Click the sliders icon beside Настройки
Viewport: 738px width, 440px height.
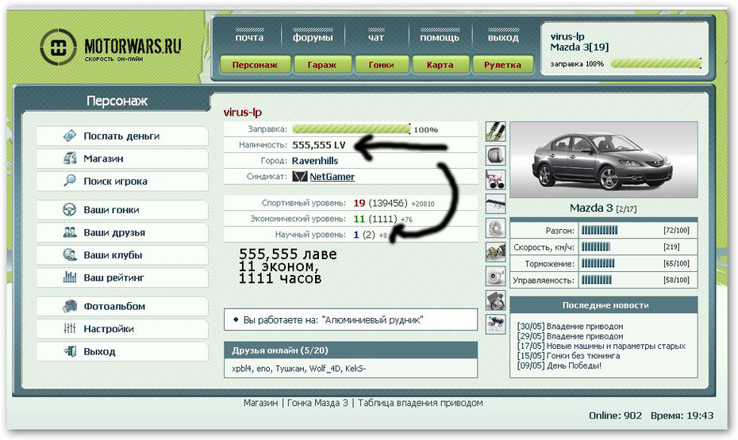[x=70, y=328]
